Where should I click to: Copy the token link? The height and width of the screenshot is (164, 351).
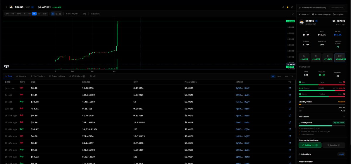click(338, 14)
